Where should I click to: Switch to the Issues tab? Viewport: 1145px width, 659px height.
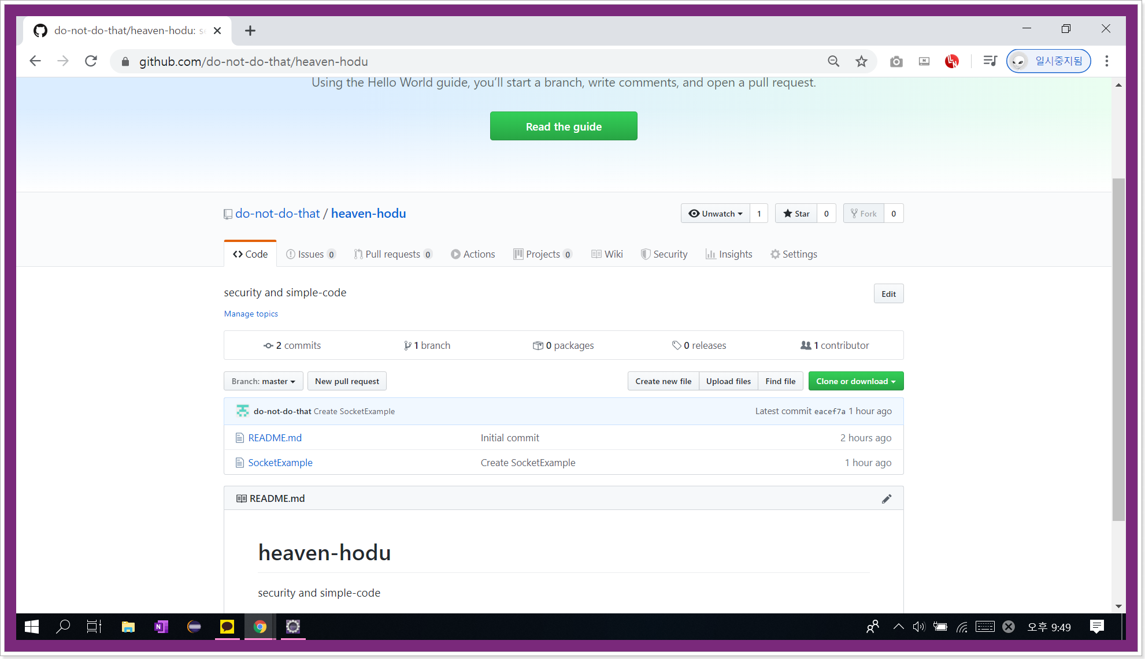click(x=310, y=254)
